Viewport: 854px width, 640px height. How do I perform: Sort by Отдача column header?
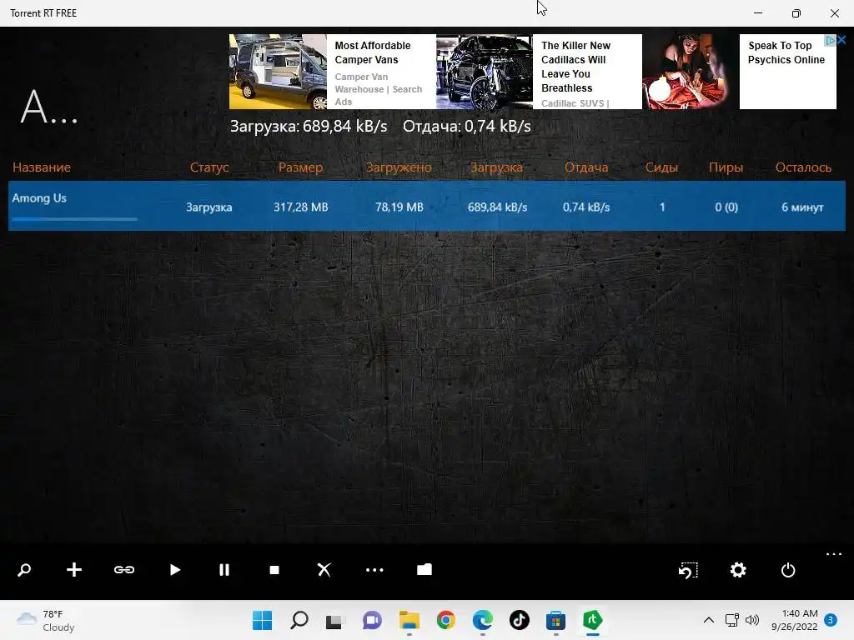point(586,167)
